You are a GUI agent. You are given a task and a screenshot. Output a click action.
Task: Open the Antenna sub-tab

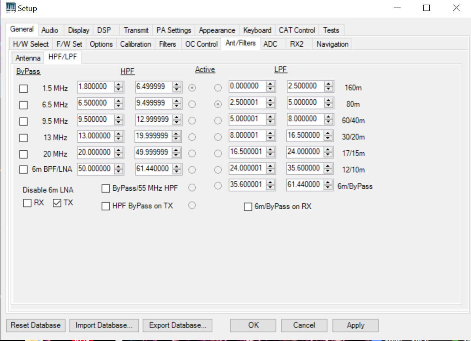tap(28, 58)
